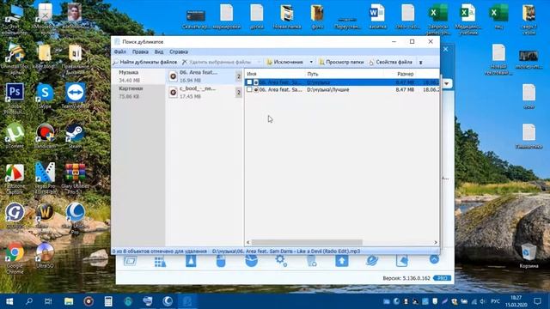
Task: Open 'Свойства файла' from the toolbar
Action: click(390, 62)
